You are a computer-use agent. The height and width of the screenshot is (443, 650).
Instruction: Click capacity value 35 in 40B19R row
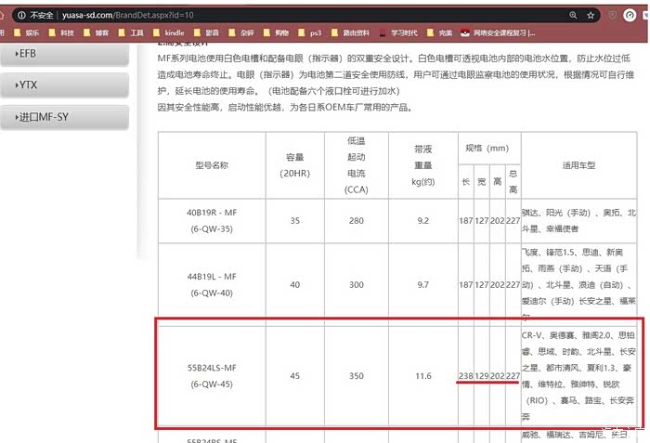point(294,221)
